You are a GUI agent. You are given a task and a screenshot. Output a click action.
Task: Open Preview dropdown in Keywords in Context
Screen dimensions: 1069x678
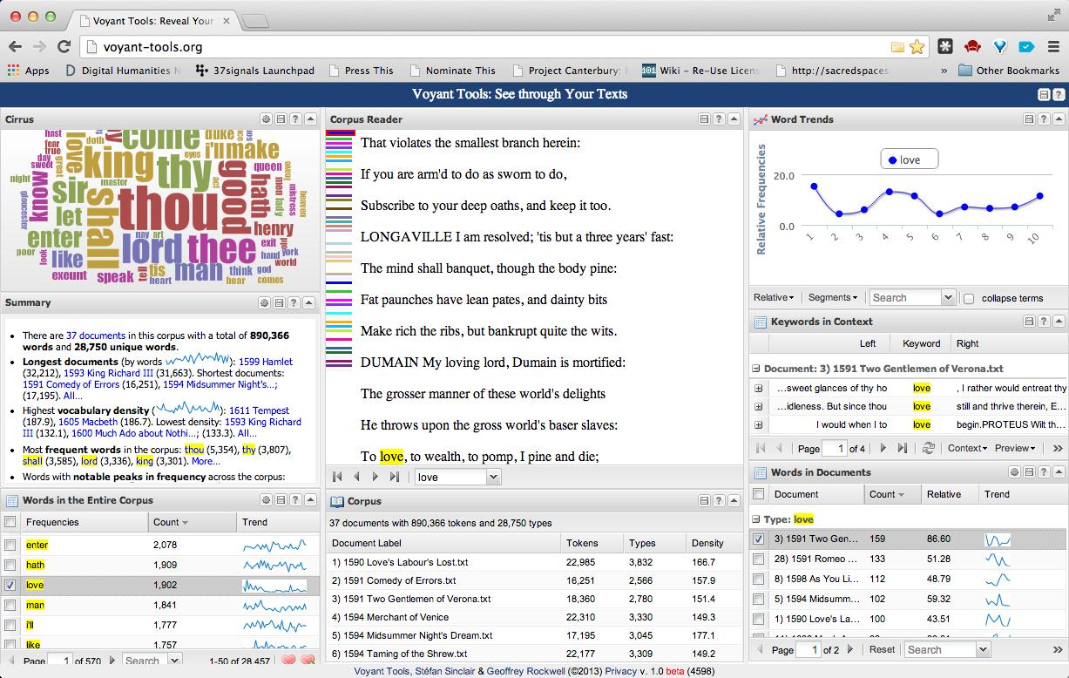coord(1015,448)
